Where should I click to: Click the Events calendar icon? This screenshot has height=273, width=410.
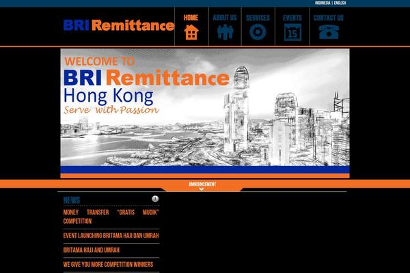292,32
